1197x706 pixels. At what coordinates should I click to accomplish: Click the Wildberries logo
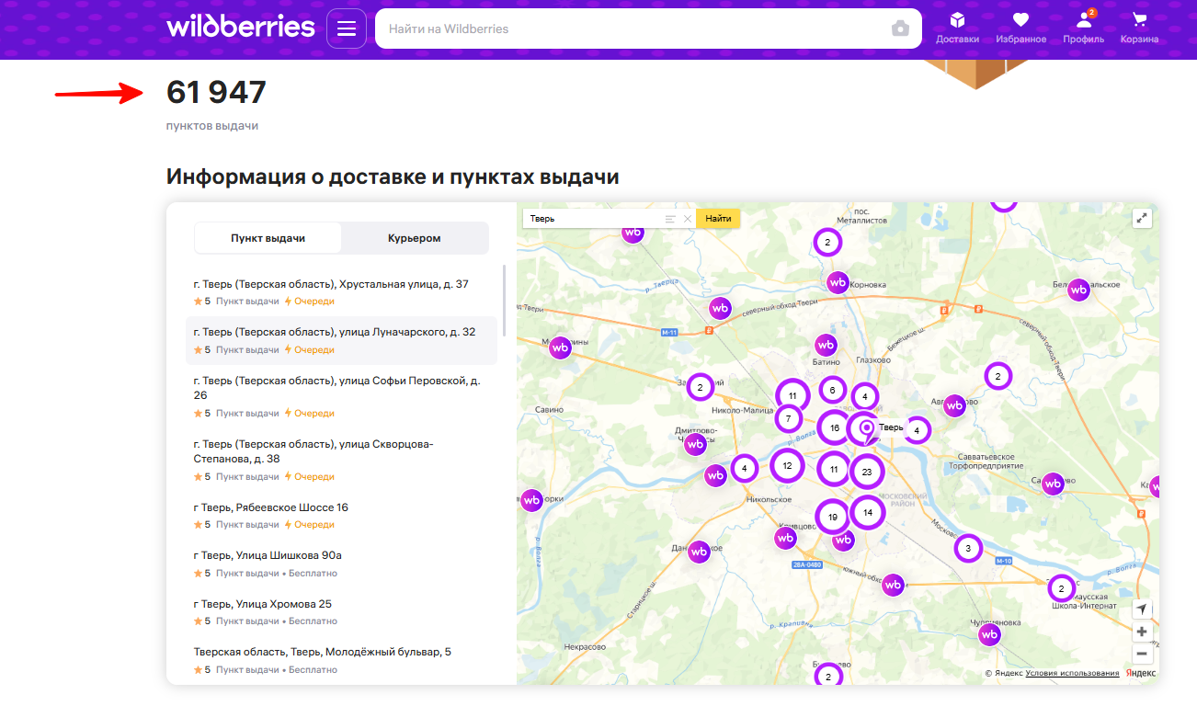click(241, 27)
